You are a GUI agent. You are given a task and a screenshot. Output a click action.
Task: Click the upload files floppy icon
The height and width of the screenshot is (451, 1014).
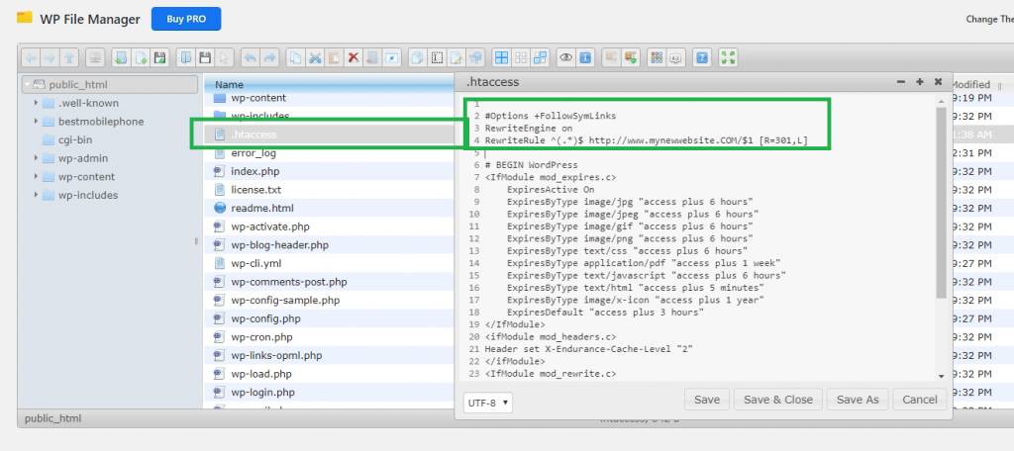click(x=159, y=57)
